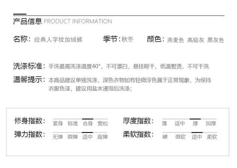Select 柔软 option beside 适中 on softness scale

tap(212, 137)
